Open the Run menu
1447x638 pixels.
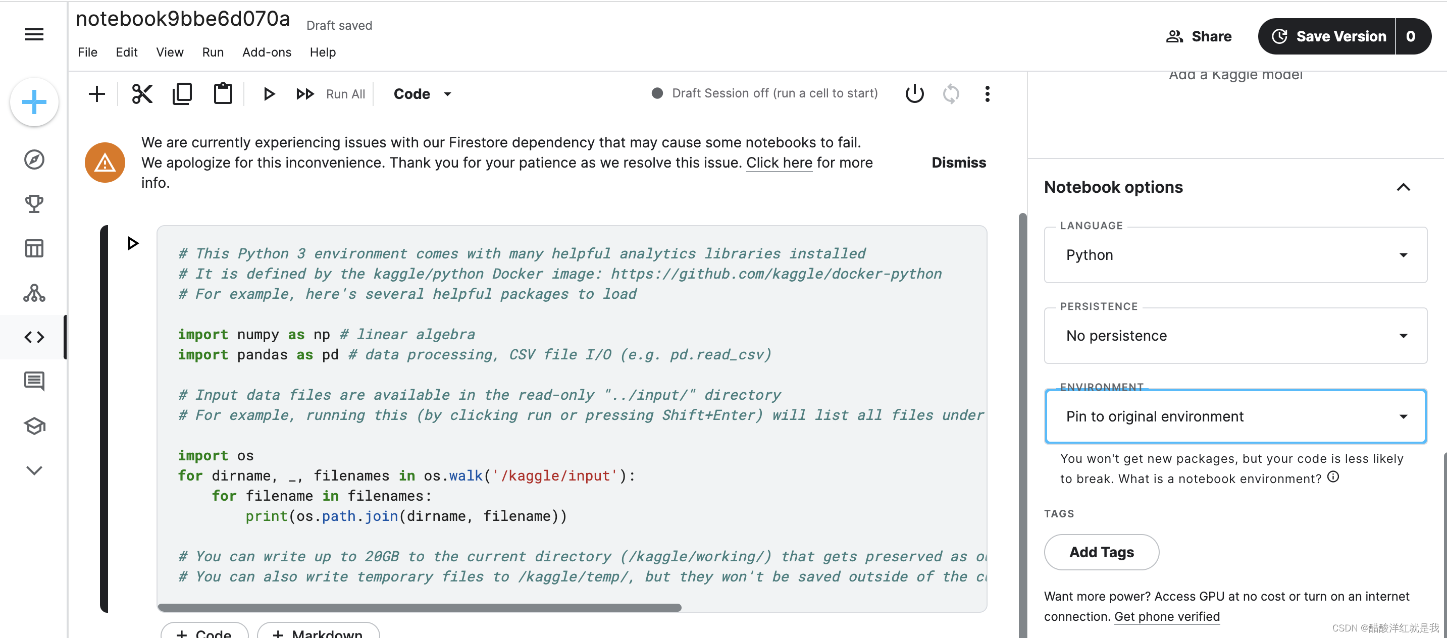click(x=213, y=52)
